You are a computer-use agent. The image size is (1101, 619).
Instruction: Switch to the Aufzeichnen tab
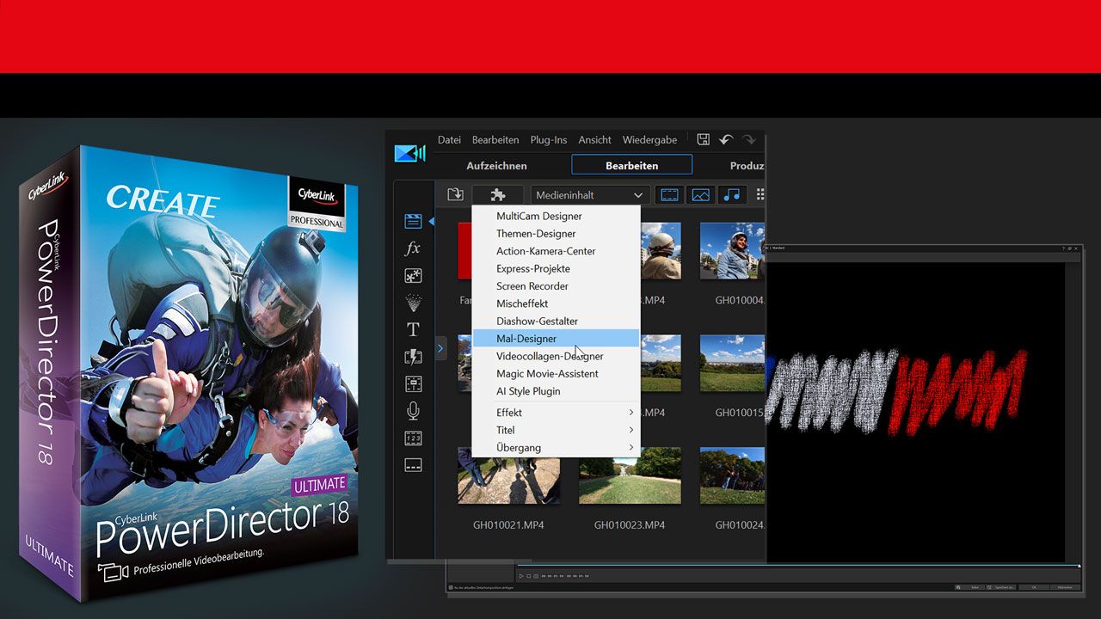(x=496, y=165)
